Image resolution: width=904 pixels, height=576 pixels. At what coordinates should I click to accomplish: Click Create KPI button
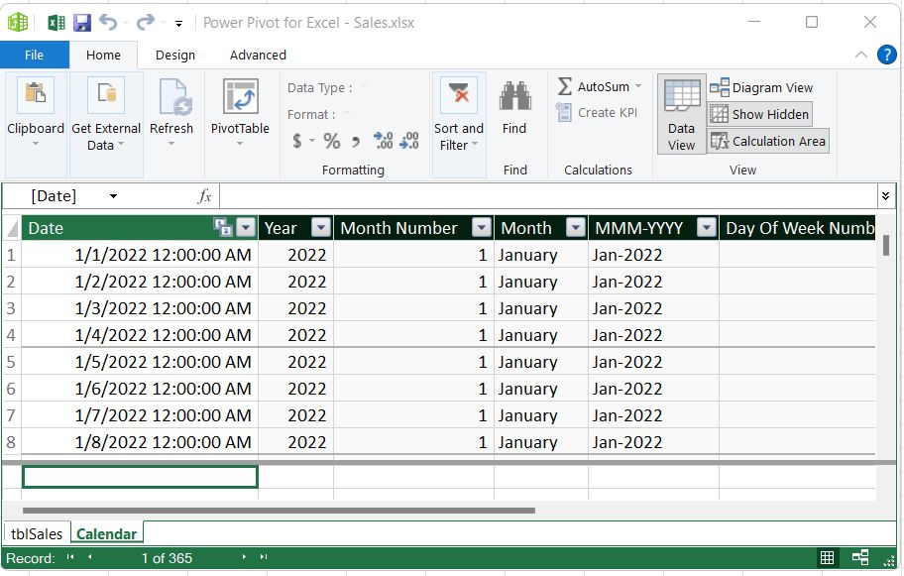tap(597, 112)
